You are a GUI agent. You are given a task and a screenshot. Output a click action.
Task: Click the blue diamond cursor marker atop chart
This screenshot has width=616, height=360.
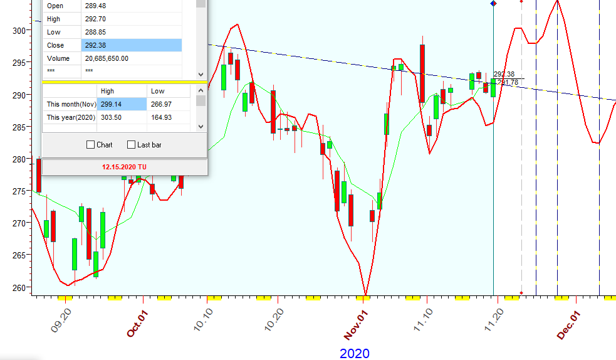493,4
